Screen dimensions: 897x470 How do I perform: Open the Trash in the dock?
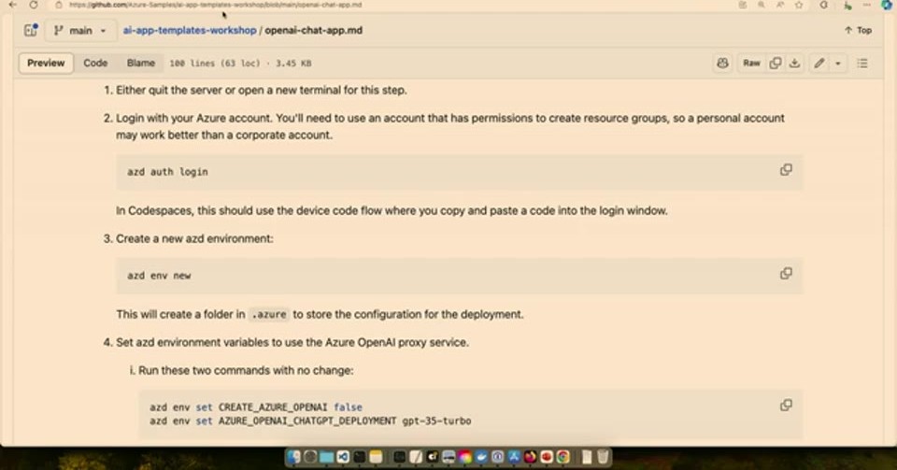click(603, 456)
